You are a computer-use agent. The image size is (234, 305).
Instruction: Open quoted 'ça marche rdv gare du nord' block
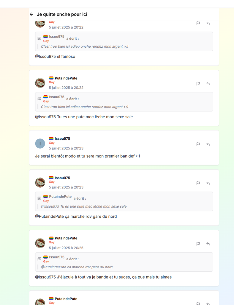124,262
